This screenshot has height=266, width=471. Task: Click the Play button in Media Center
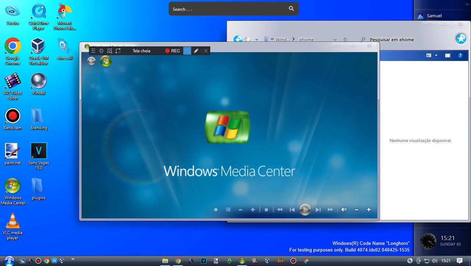[305, 210]
